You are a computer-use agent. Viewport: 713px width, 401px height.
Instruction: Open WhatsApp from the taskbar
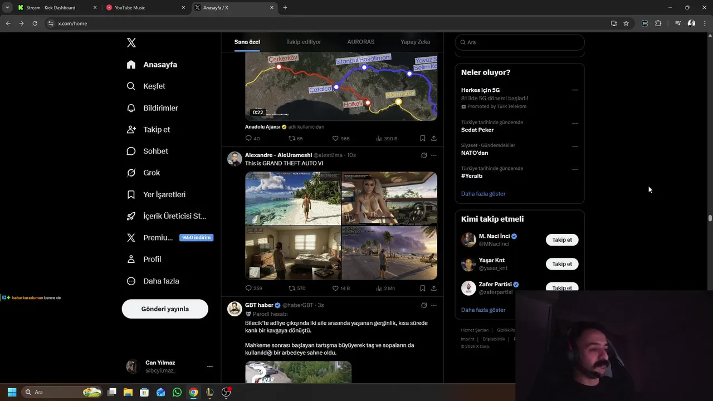(x=177, y=392)
